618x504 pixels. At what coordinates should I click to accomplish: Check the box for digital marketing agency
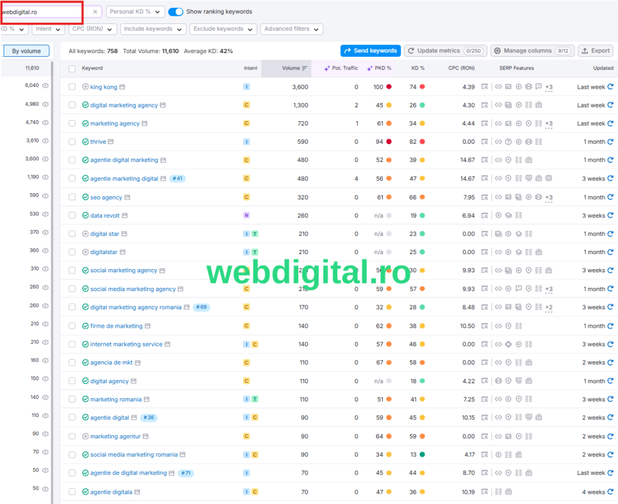[72, 105]
